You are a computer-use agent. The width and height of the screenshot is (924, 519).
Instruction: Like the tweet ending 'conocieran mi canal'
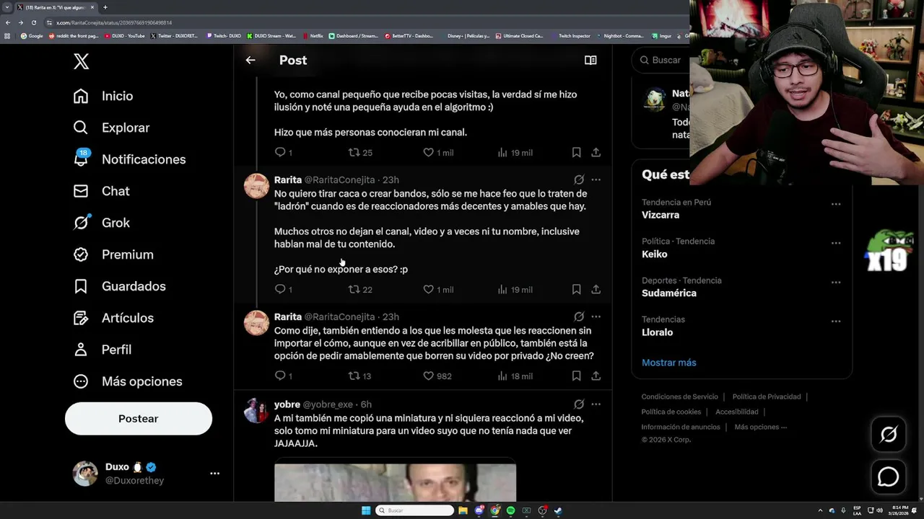point(438,152)
